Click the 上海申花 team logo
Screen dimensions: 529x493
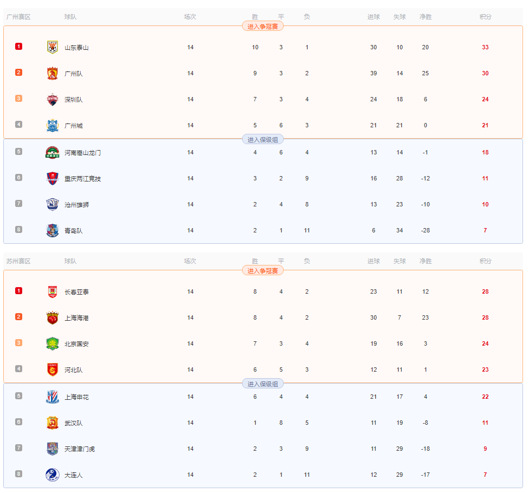coord(53,397)
